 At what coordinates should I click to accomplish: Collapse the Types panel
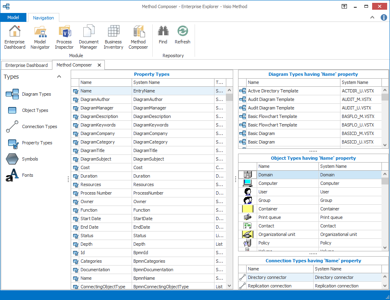coord(59,76)
